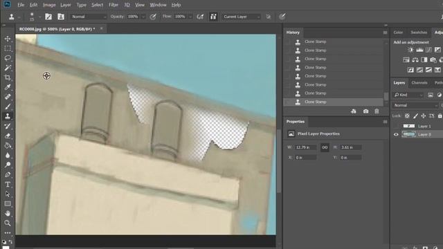Open the Edit Toolbar ellipsis menu
Image resolution: width=443 pixels, height=249 pixels.
tap(8, 232)
